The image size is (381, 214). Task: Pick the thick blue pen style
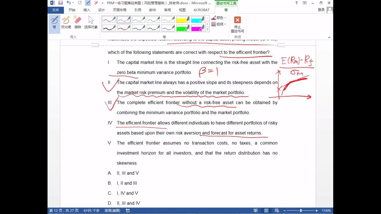(139, 28)
